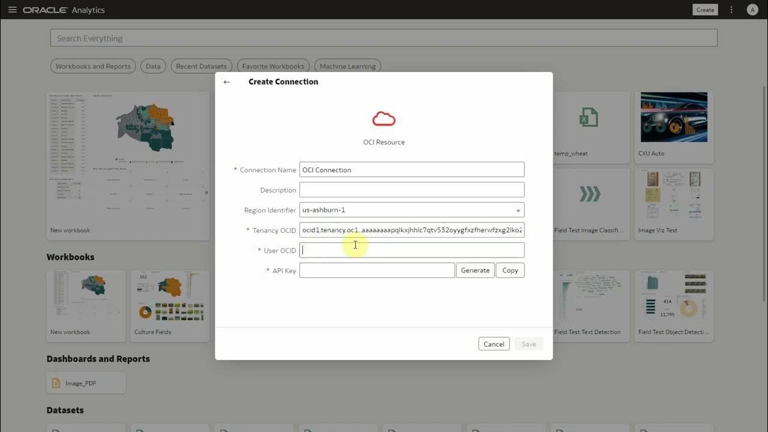Click the Workbooks section heading

(70, 257)
